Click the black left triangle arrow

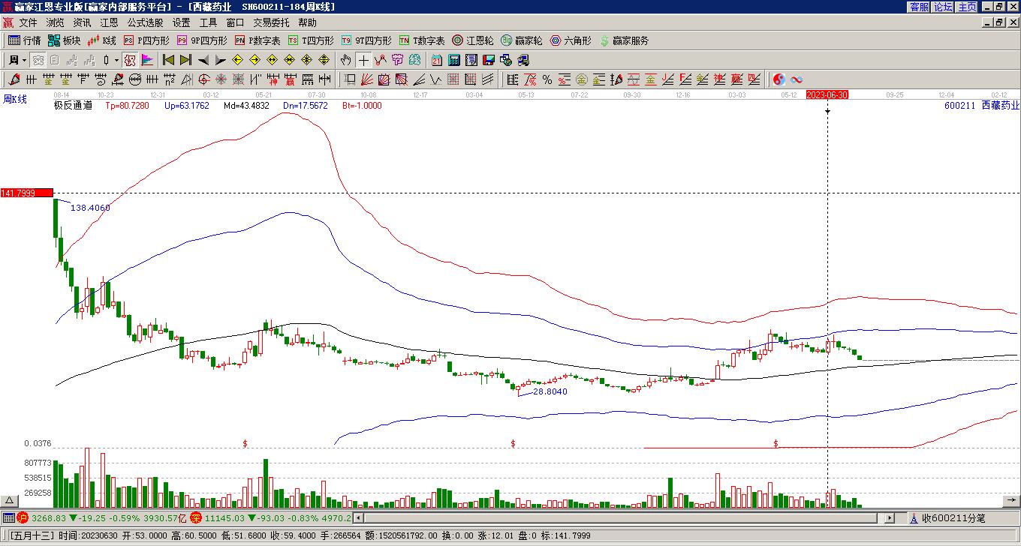[203, 60]
